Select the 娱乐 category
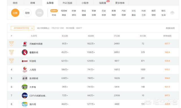The height and width of the screenshot is (108, 181). [x=163, y=11]
